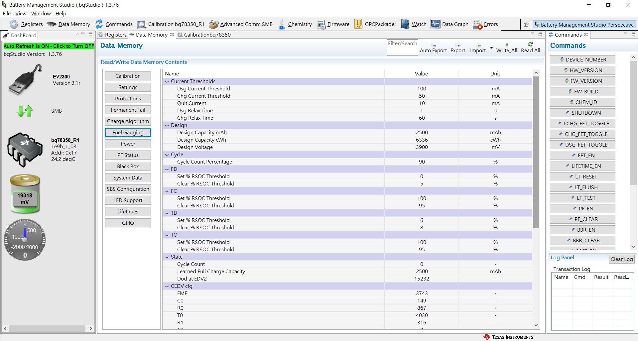Click the SMB communication arrows icon
638x341 pixels.
click(25, 111)
